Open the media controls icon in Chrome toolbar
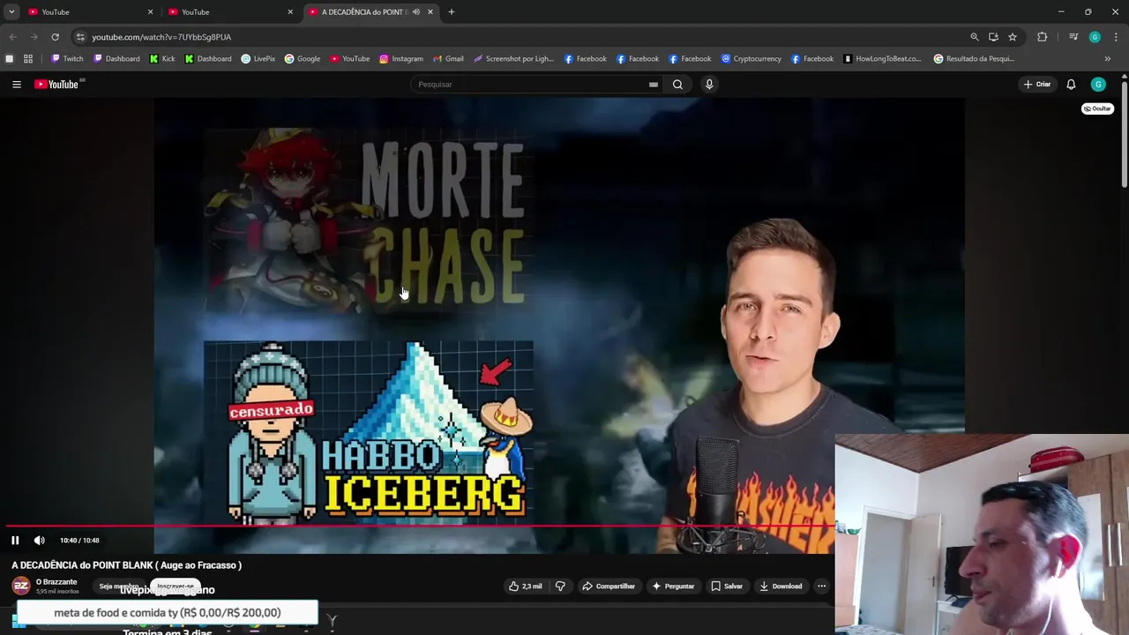The image size is (1129, 635). (x=1073, y=37)
